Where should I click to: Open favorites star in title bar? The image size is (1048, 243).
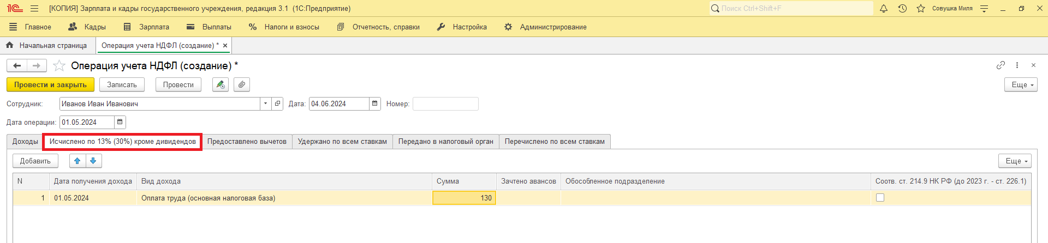pos(921,9)
